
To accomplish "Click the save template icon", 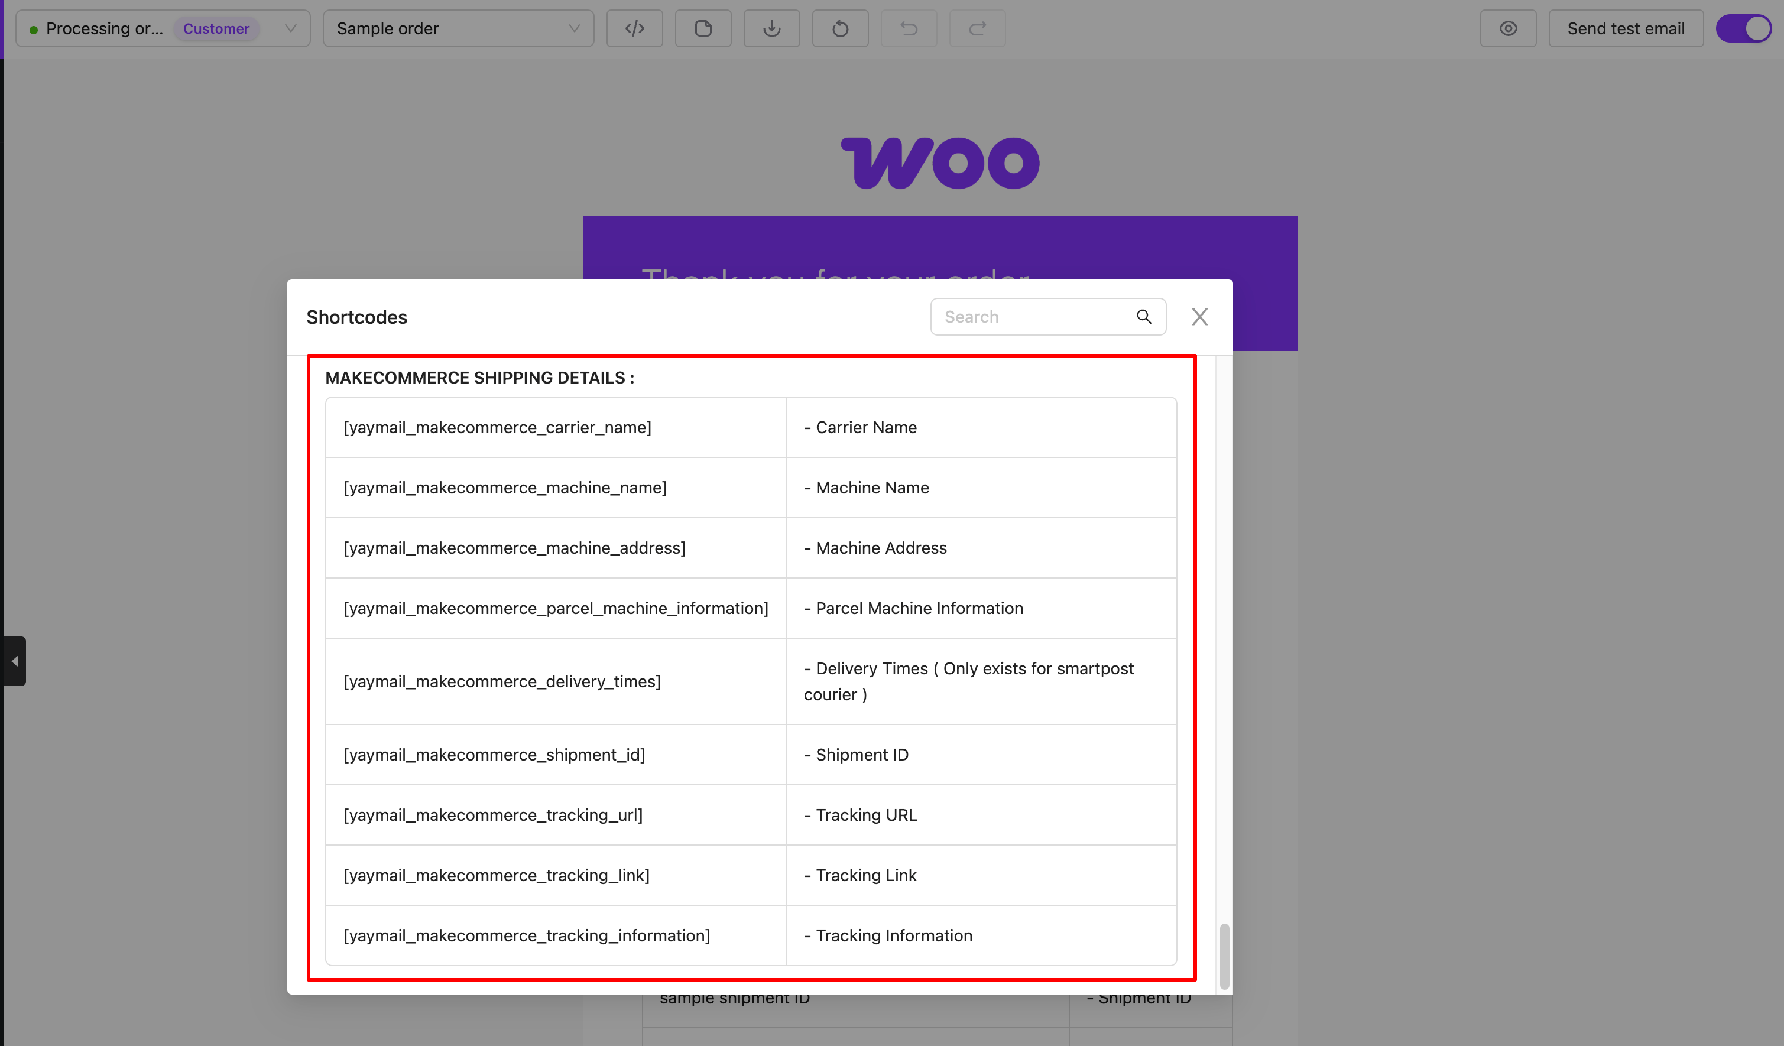I will 702,28.
